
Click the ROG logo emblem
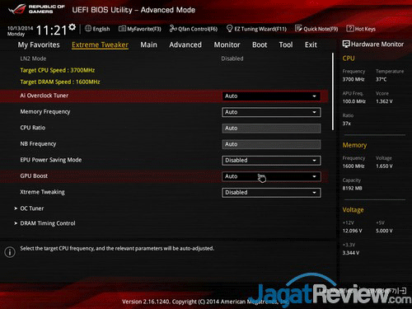[17, 9]
